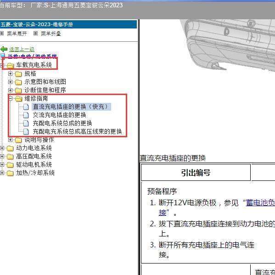Click the 诊断信息和程序 folder icon
Image resolution: width=275 pixels, height=275 pixels.
tap(18, 90)
